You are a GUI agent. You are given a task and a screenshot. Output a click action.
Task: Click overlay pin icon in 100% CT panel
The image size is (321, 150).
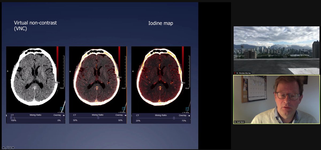click(64, 115)
